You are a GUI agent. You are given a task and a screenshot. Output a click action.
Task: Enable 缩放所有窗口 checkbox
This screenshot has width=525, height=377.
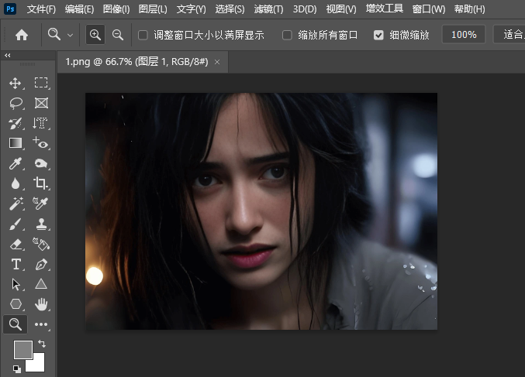[x=287, y=35]
